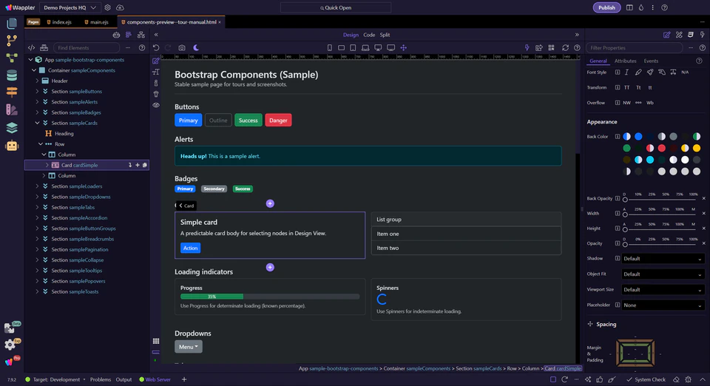Open the index.ejs file tab

[59, 21]
